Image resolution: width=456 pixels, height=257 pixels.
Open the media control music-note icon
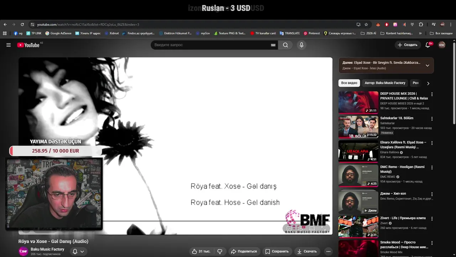[x=434, y=24]
